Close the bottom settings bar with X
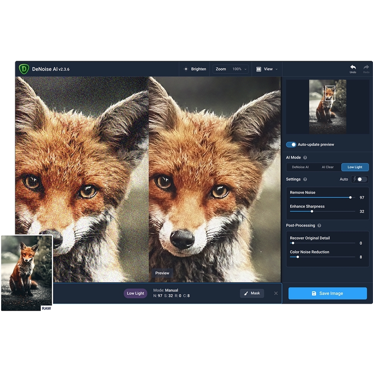This screenshot has height=373, width=373. (x=276, y=293)
